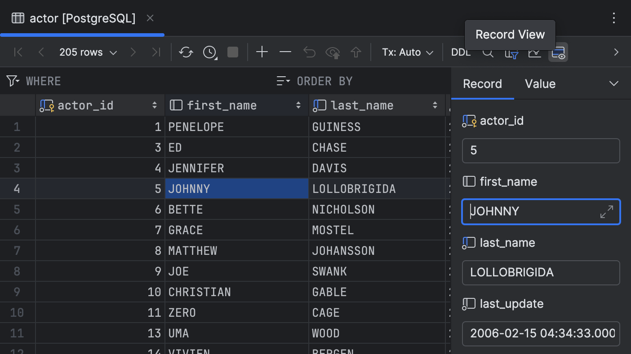Open the Tx: Auto transaction dropdown
This screenshot has width=631, height=354.
pos(407,52)
